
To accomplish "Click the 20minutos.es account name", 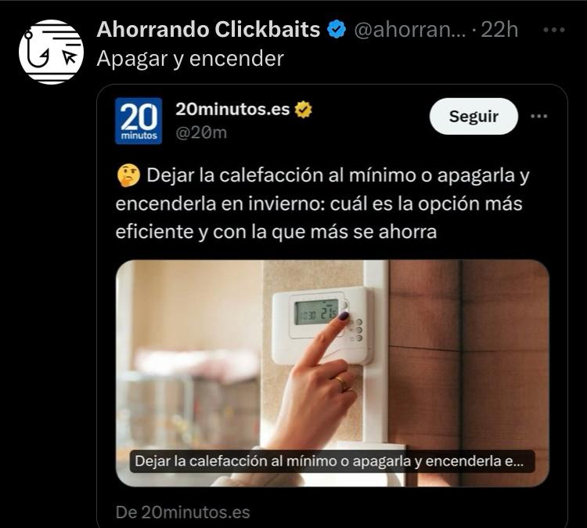I will point(232,109).
